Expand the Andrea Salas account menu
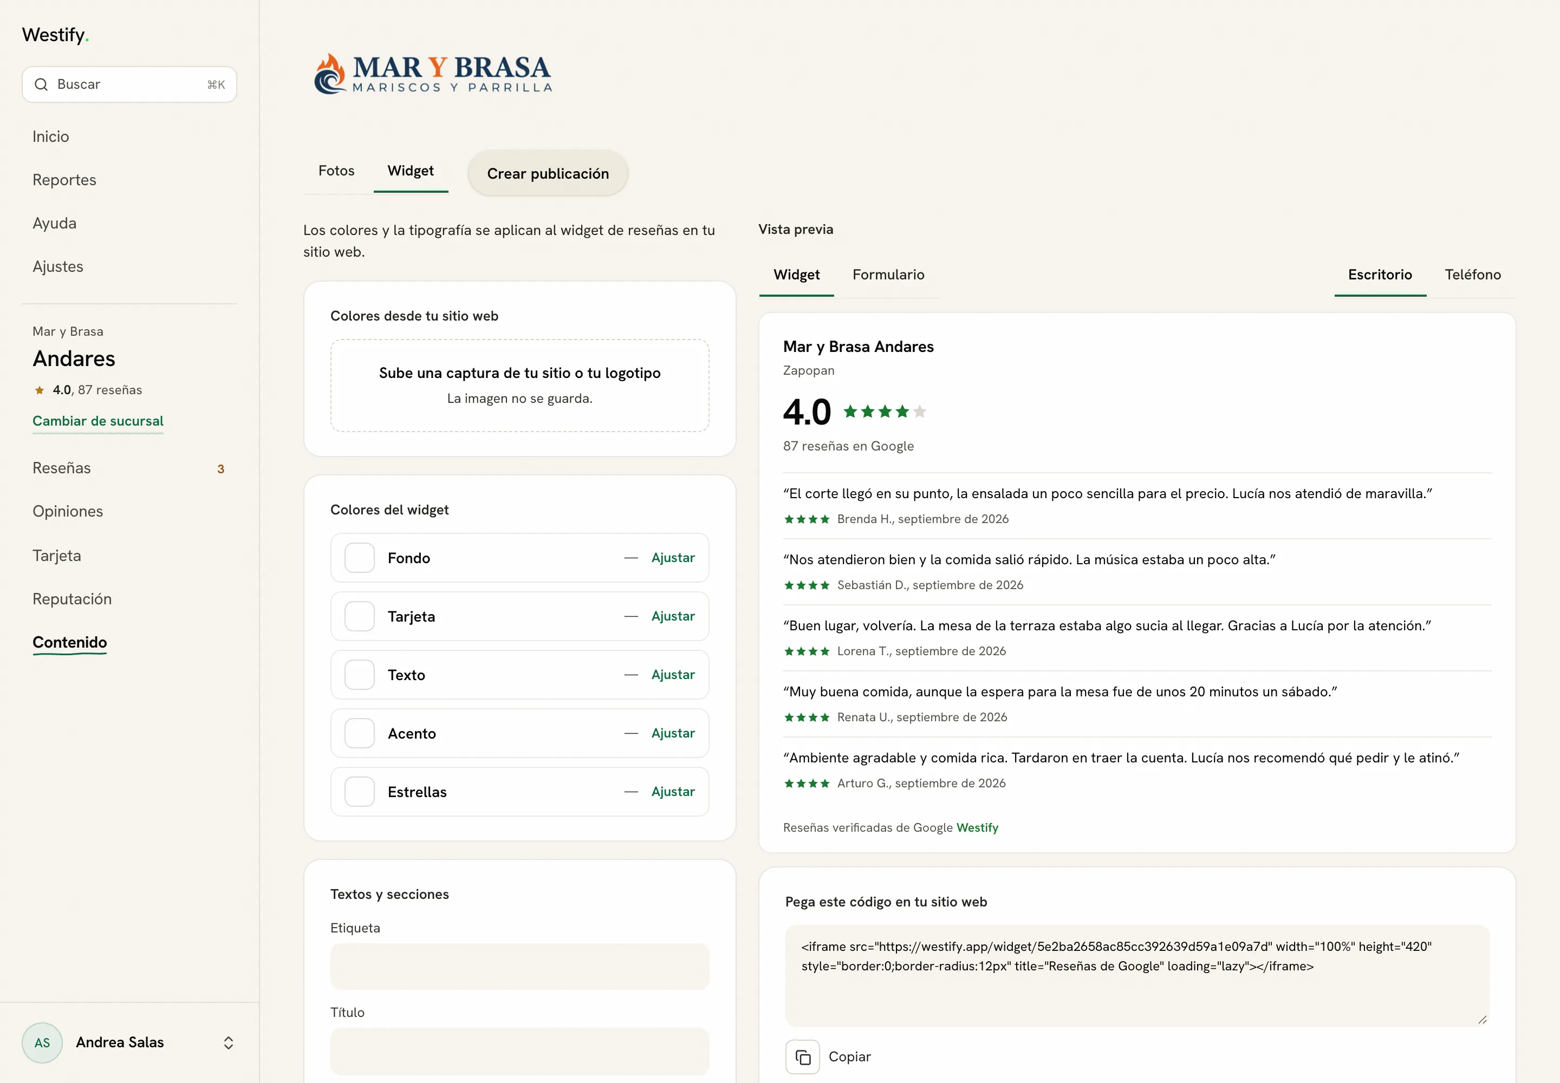 point(229,1042)
